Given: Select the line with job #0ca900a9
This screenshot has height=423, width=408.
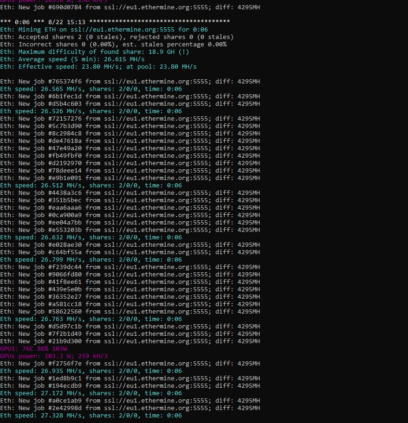Looking at the screenshot, I should pyautogui.click(x=130, y=215).
